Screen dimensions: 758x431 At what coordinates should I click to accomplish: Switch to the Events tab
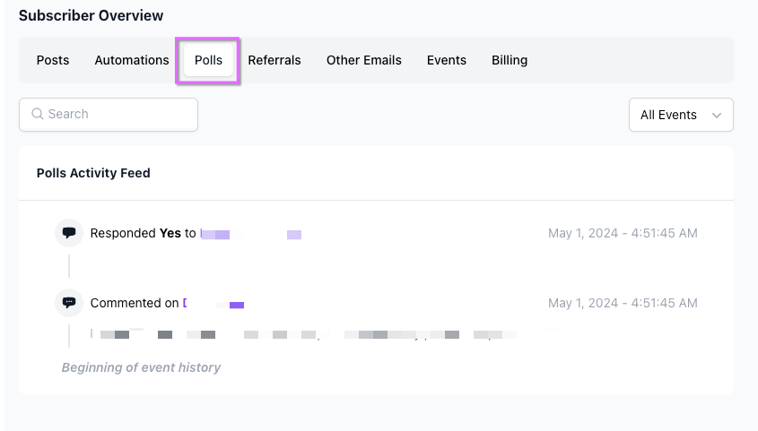446,60
